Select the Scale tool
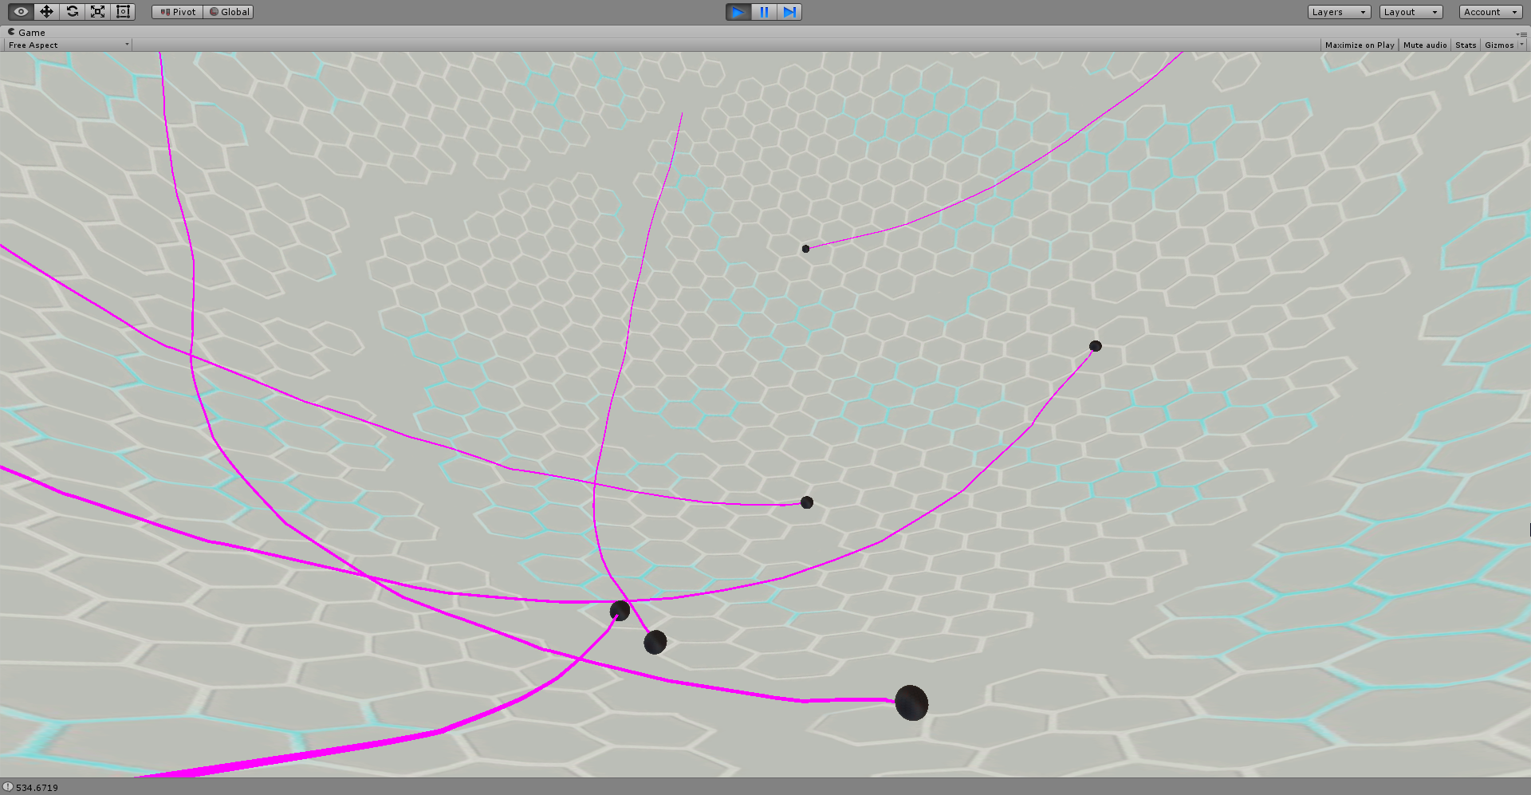 [x=97, y=12]
